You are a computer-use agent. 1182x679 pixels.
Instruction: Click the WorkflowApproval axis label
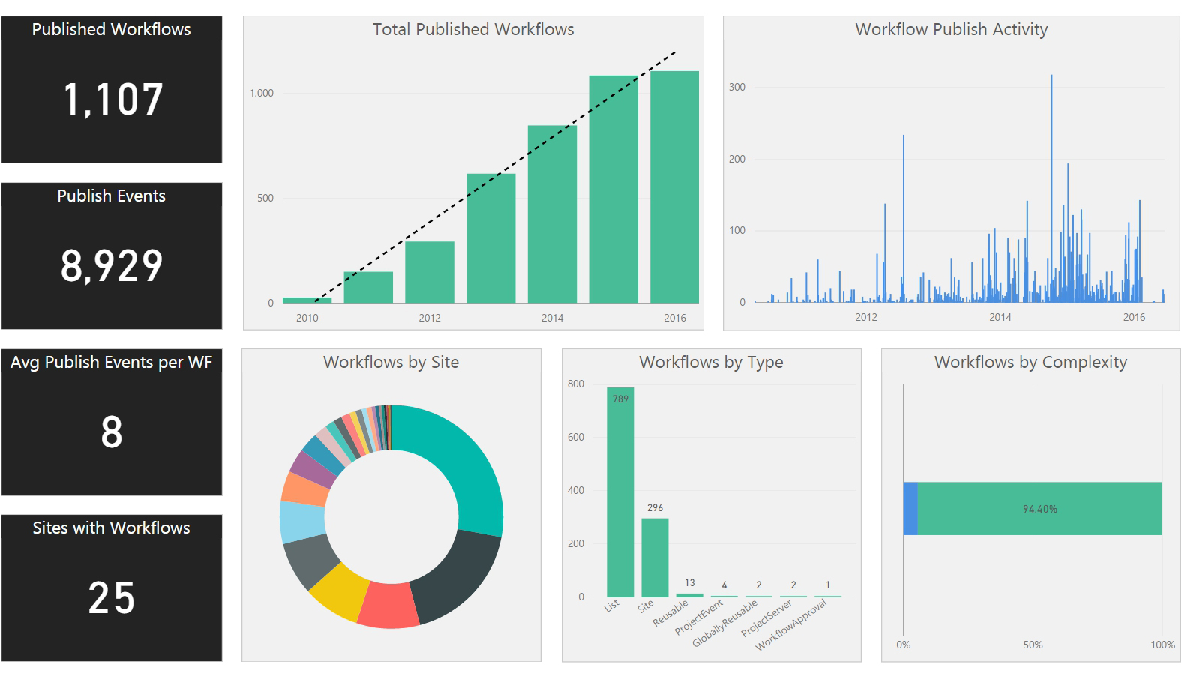tap(791, 625)
